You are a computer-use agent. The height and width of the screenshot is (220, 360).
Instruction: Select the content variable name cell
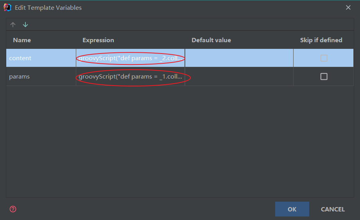pyautogui.click(x=41, y=58)
